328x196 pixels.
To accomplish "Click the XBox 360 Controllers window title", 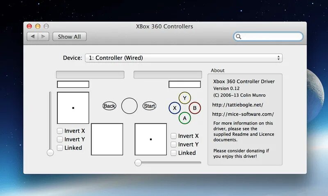I will tap(165, 27).
